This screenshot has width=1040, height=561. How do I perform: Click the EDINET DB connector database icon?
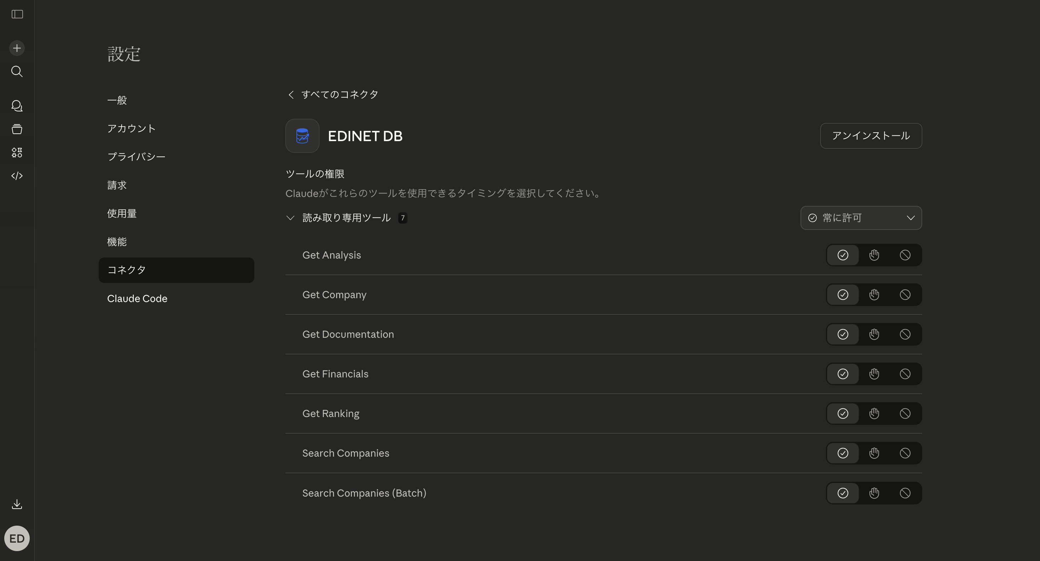(x=302, y=136)
